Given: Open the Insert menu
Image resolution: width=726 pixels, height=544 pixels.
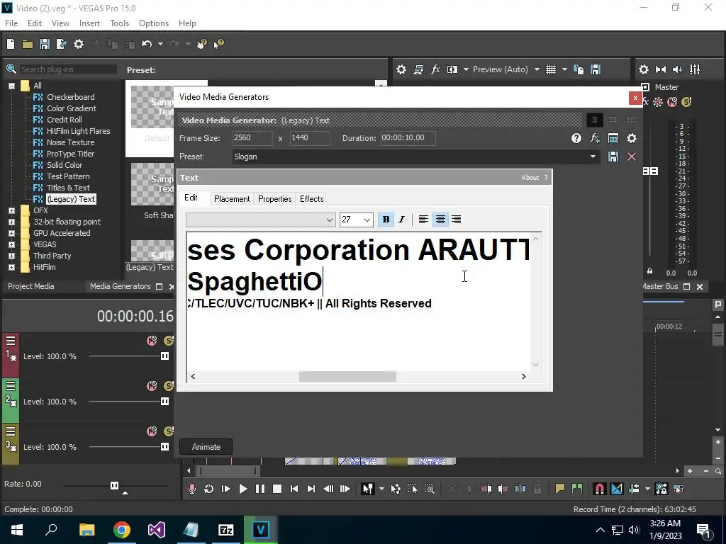Looking at the screenshot, I should [89, 23].
